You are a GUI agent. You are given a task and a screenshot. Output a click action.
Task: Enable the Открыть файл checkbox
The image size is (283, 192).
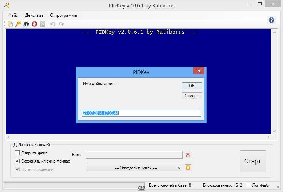(17, 153)
